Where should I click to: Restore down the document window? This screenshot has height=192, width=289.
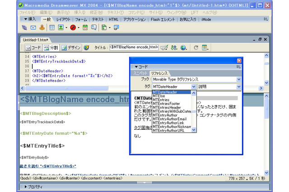pos(260,39)
